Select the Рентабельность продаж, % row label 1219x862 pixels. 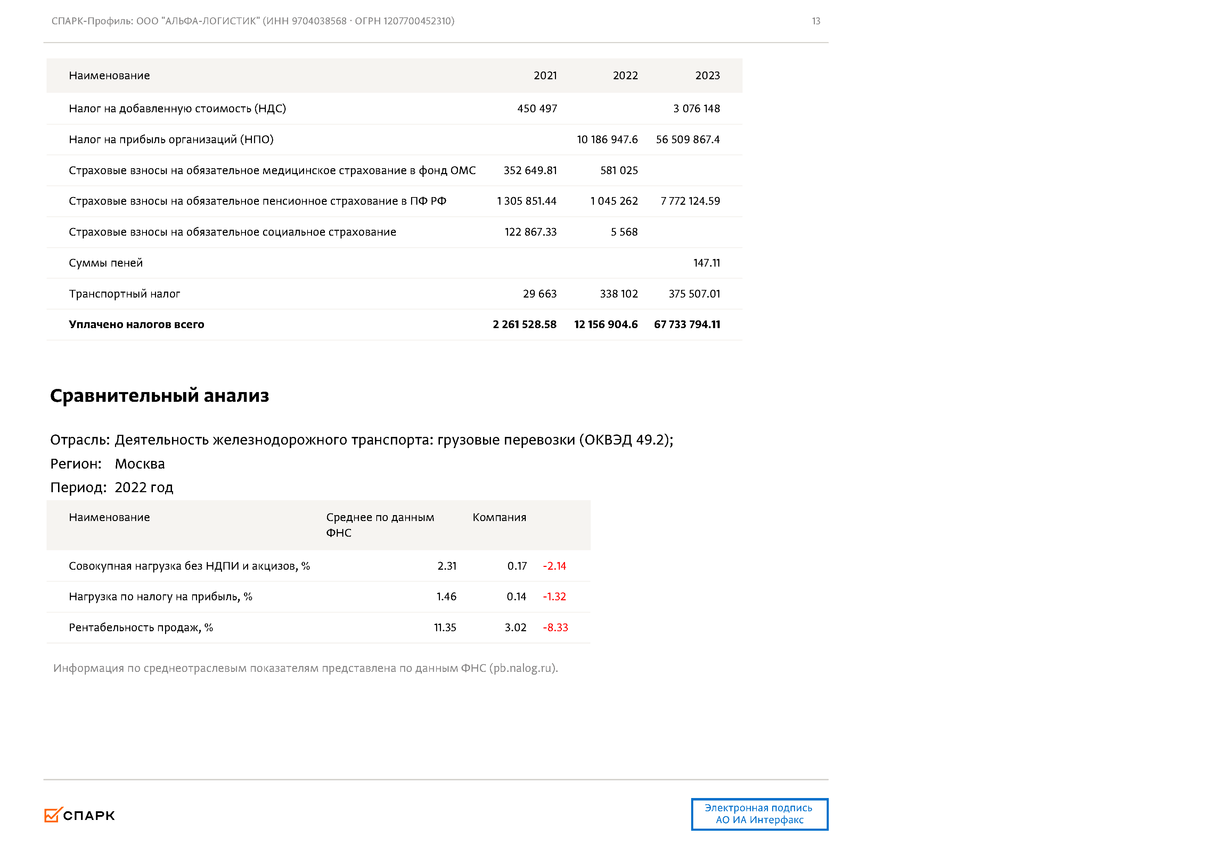coord(141,628)
